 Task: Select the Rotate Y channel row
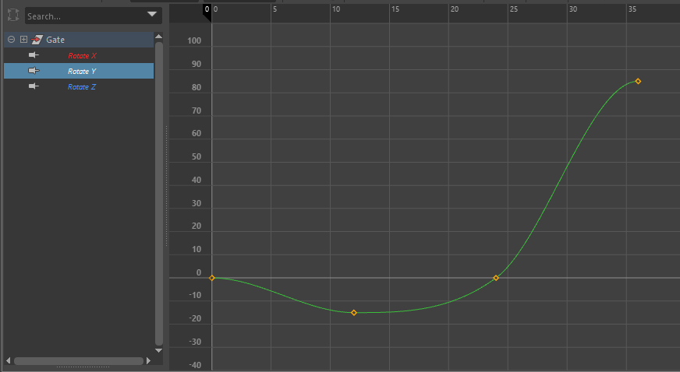[79, 71]
